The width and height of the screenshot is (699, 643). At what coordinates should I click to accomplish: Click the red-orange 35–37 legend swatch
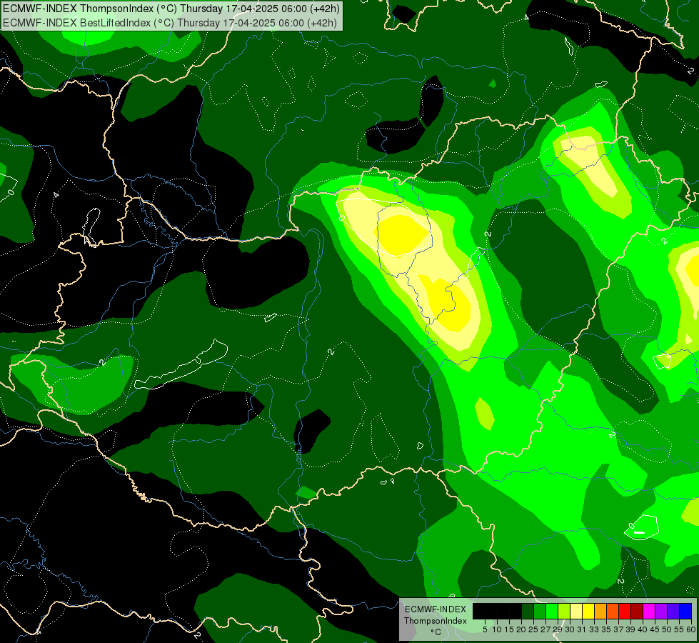[613, 611]
